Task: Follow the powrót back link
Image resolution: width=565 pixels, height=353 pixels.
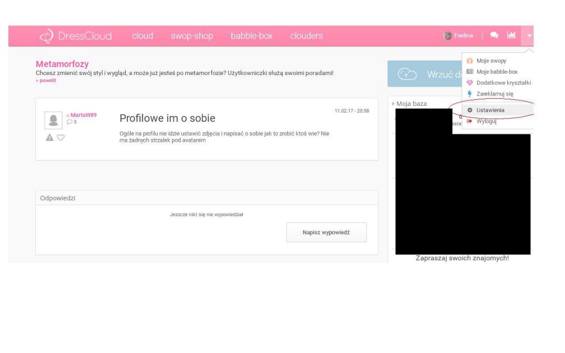Action: 47,81
